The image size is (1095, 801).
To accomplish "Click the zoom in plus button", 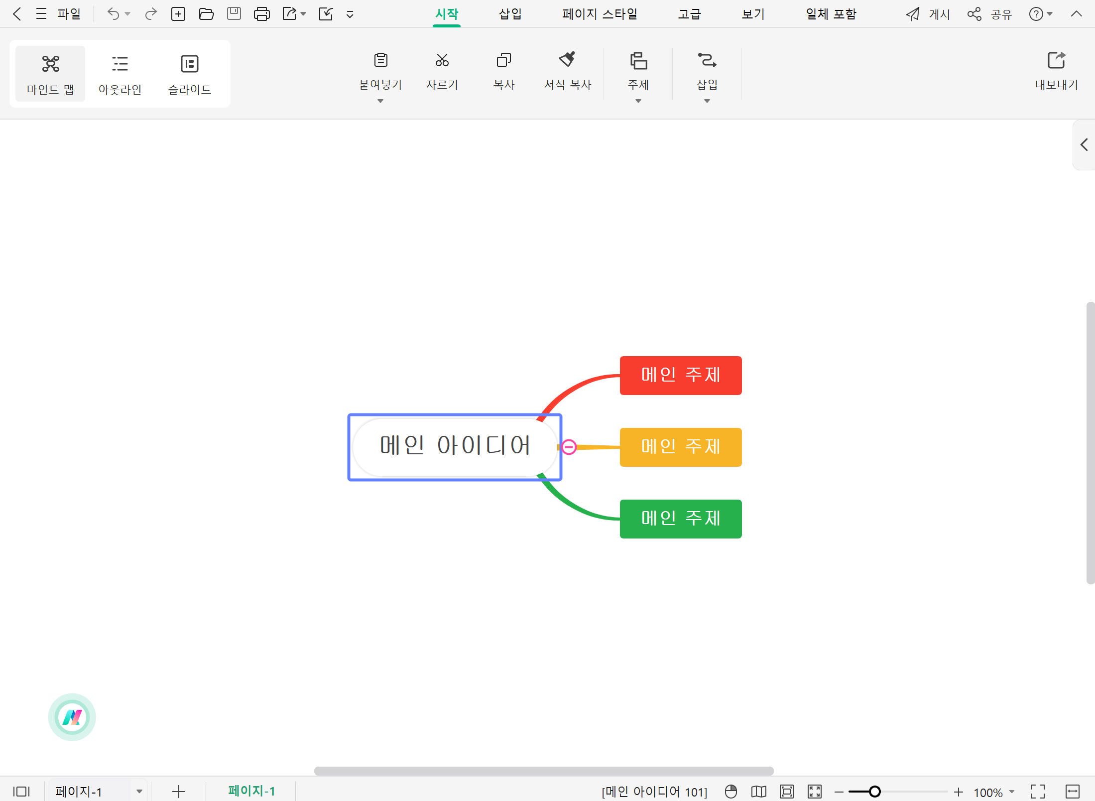I will coord(959,792).
